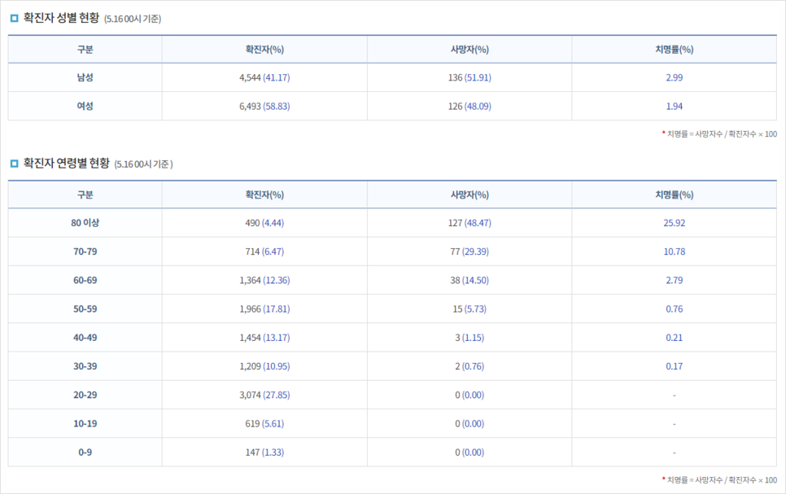Click the deaths value 2 (0.76)
786x494 pixels.
469,366
